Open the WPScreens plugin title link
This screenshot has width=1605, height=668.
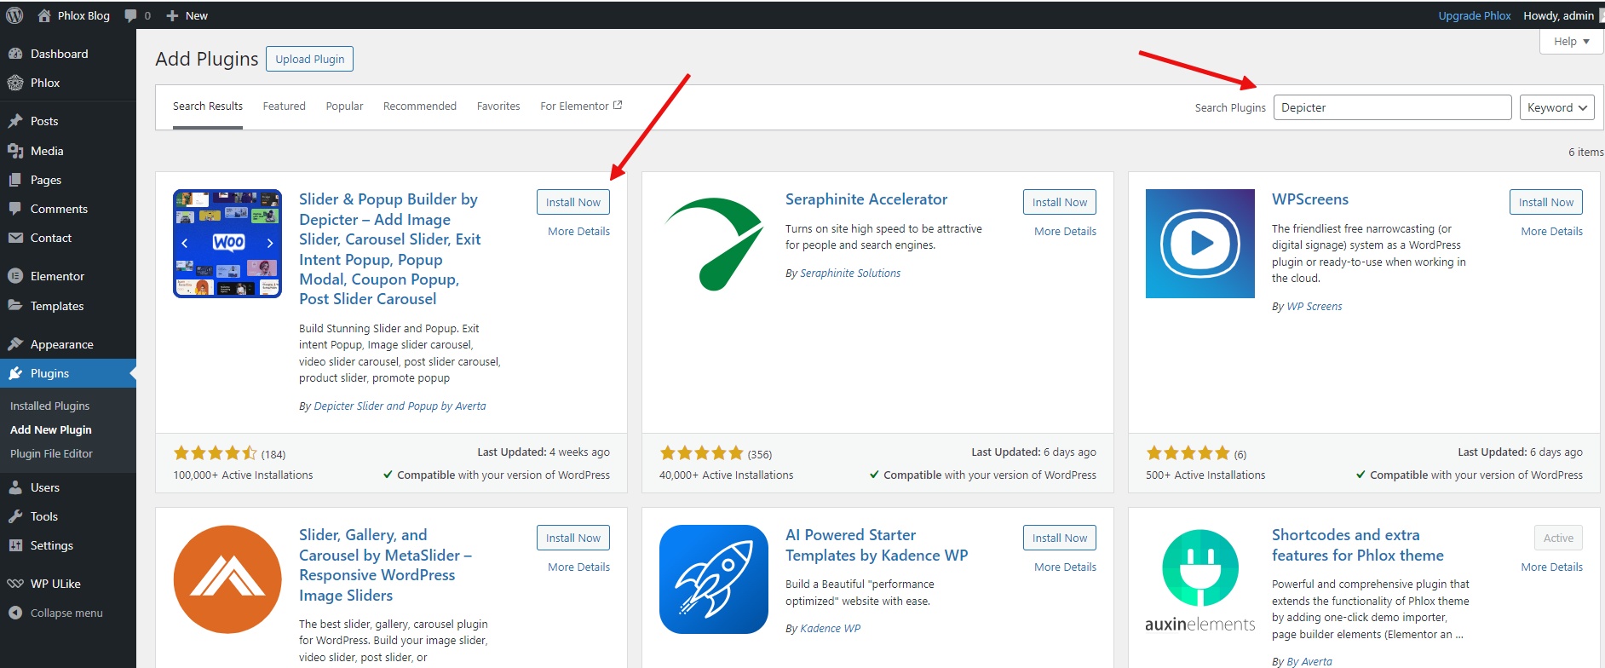[1310, 199]
